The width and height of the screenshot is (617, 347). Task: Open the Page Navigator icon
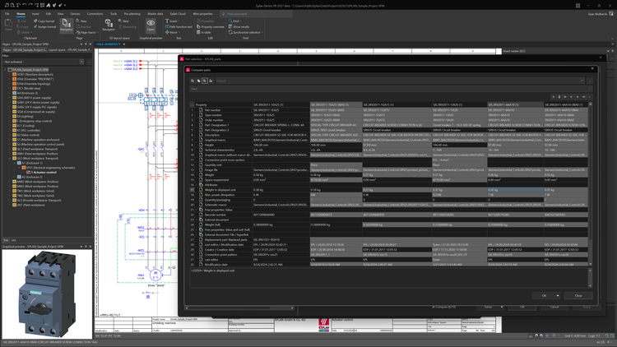[66, 25]
